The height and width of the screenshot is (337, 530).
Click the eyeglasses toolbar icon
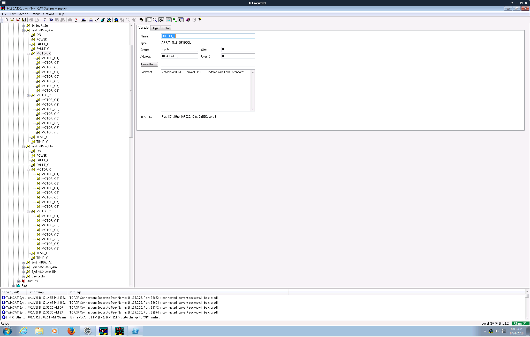[x=169, y=20]
